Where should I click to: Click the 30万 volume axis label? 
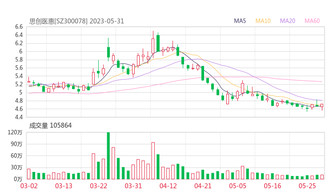tap(16, 167)
